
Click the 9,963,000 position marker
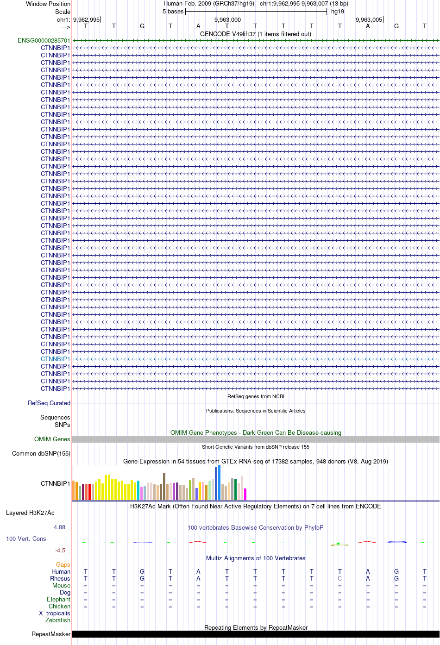(228, 19)
